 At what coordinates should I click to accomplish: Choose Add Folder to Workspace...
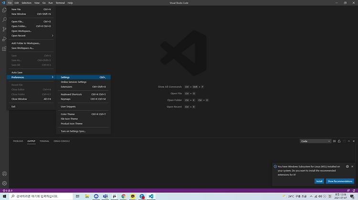point(31,43)
